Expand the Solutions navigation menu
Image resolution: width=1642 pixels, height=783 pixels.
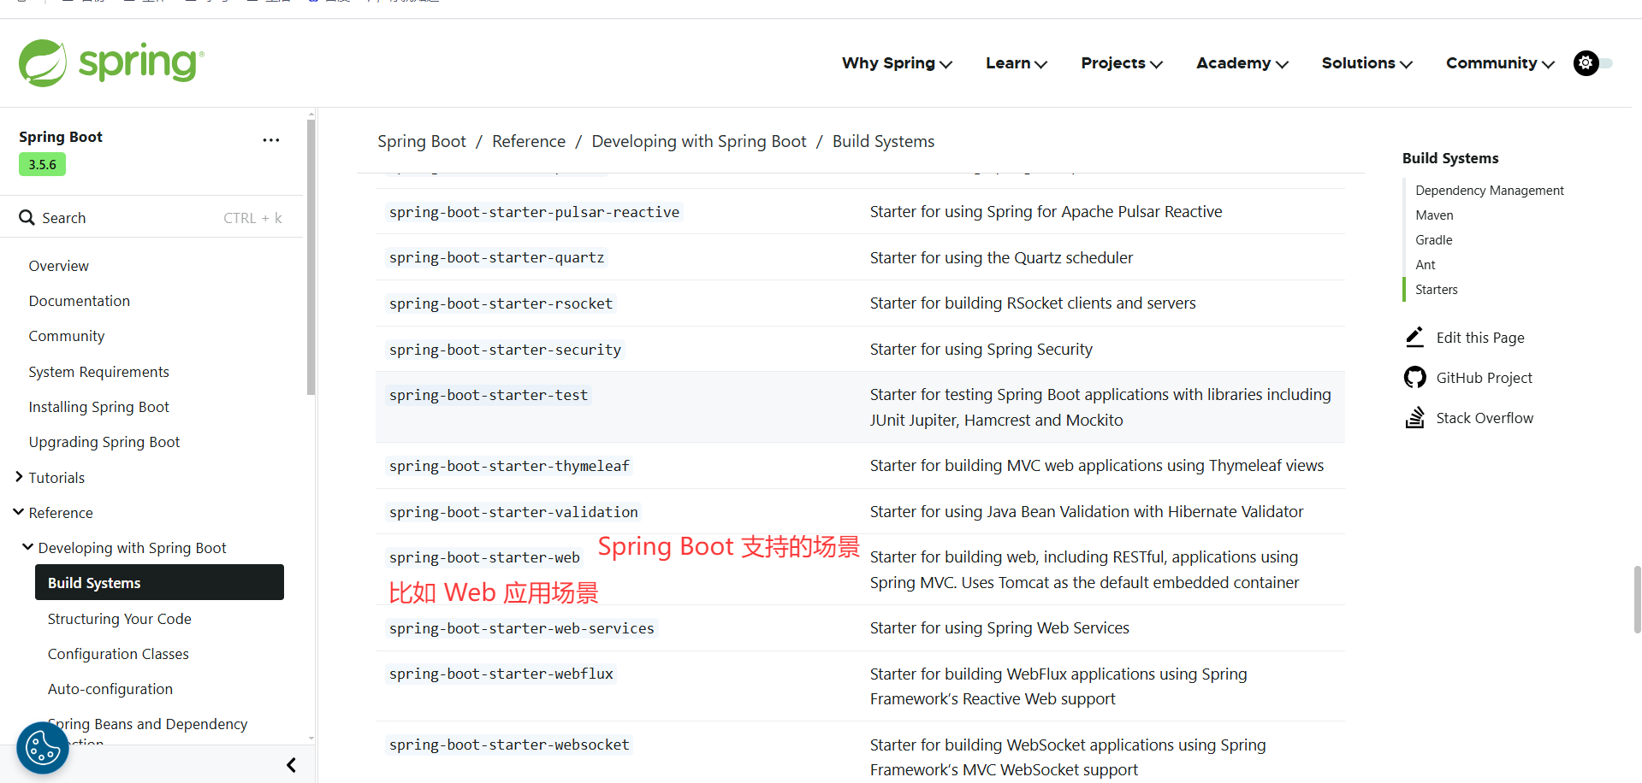(1367, 63)
